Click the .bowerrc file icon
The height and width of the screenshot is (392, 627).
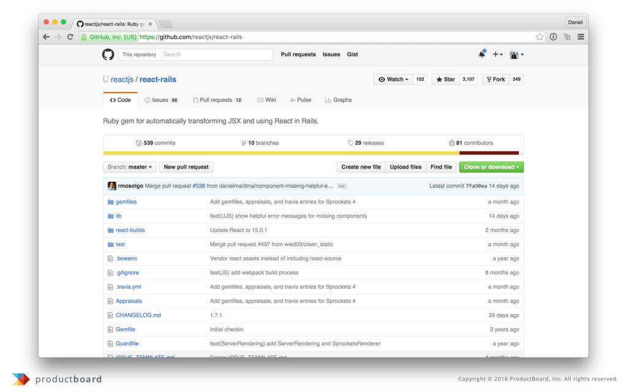pos(110,258)
